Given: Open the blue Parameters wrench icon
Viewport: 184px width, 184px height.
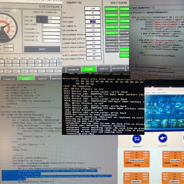Looking at the screenshot, I should (137, 139).
